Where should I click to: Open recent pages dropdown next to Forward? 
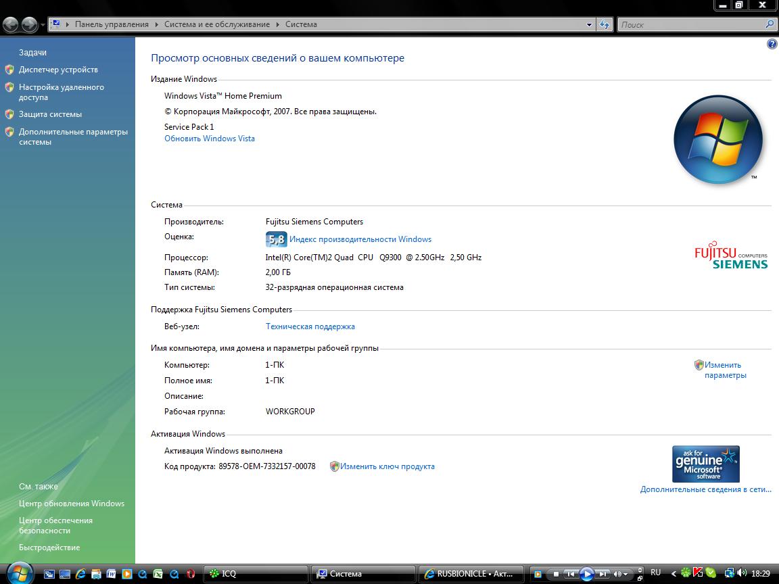click(x=43, y=25)
